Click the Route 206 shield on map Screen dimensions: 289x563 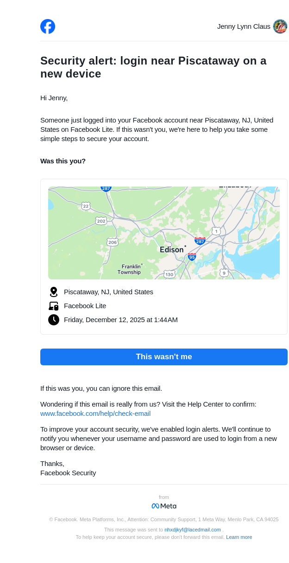click(113, 242)
